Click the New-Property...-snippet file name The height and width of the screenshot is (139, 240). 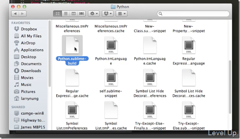[189, 28]
